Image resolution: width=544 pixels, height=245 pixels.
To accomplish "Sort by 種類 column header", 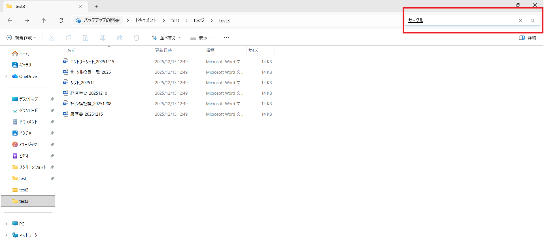I will point(210,50).
